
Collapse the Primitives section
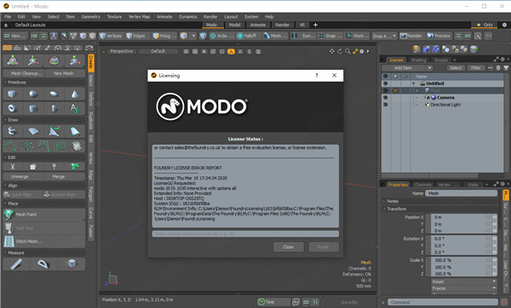click(5, 83)
